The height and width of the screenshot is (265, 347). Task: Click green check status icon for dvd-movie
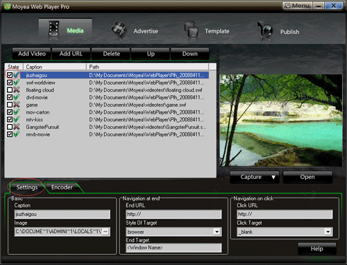tap(16, 97)
